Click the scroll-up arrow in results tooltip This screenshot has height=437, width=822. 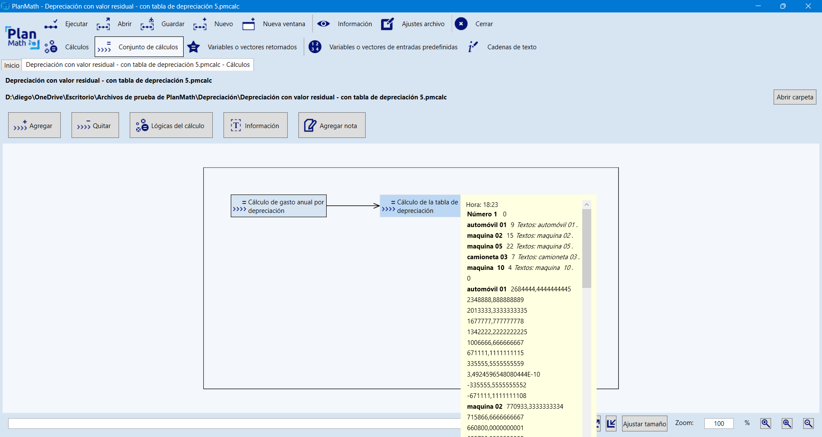point(587,205)
